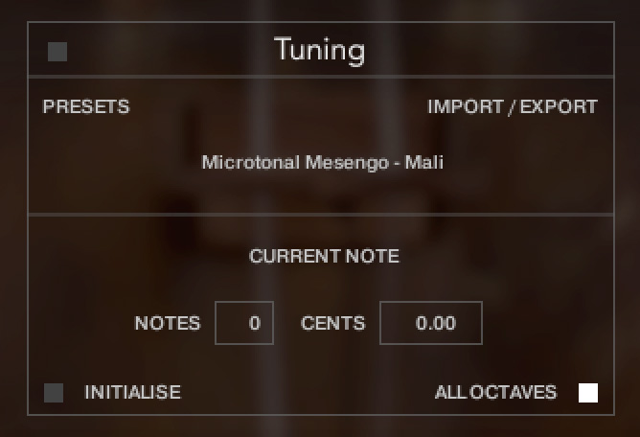
Task: Click the CENTS value box showing 0.00
Action: (x=431, y=323)
